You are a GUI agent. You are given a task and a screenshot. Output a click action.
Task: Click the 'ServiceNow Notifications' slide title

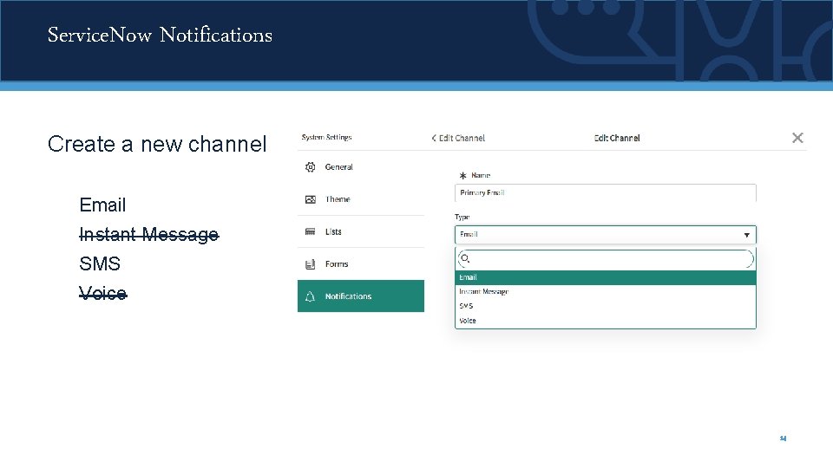tap(160, 35)
